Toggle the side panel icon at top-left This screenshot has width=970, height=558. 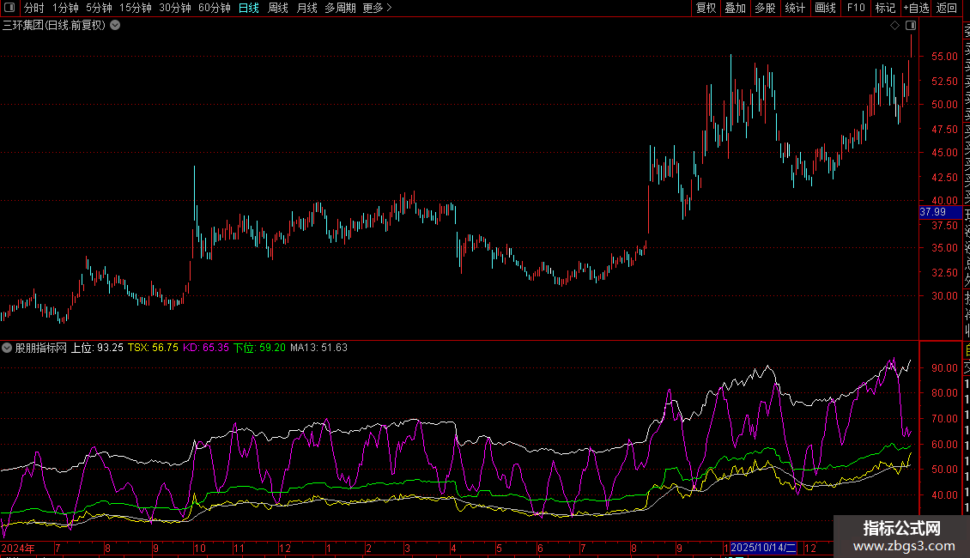pyautogui.click(x=9, y=8)
